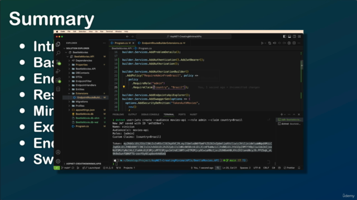
Task: Open the Problems panel tab
Action: click(118, 114)
